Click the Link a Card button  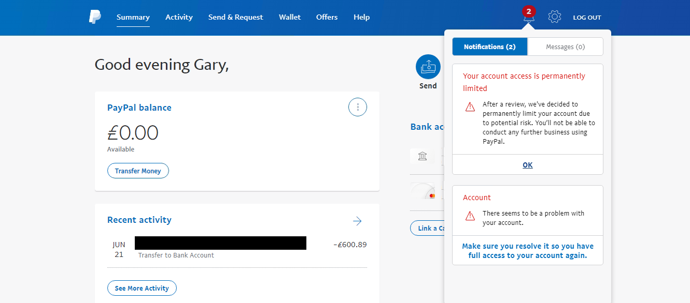(428, 228)
